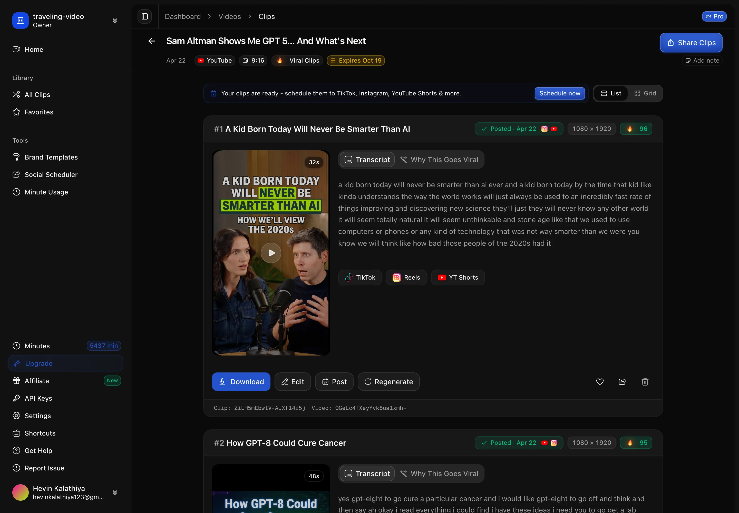The height and width of the screenshot is (513, 739).
Task: Click the back arrow beside video title
Action: [x=152, y=41]
